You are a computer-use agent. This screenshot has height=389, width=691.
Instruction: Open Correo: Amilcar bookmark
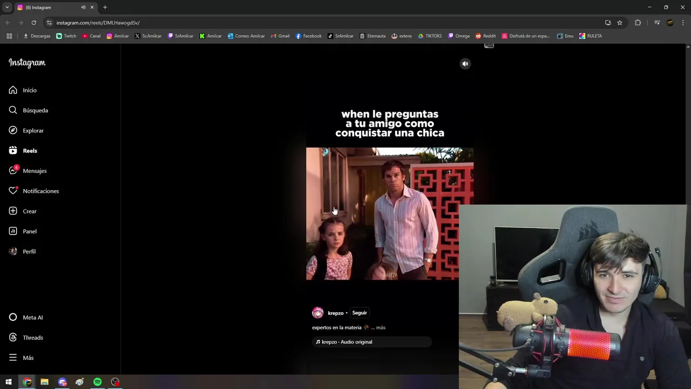click(x=246, y=36)
